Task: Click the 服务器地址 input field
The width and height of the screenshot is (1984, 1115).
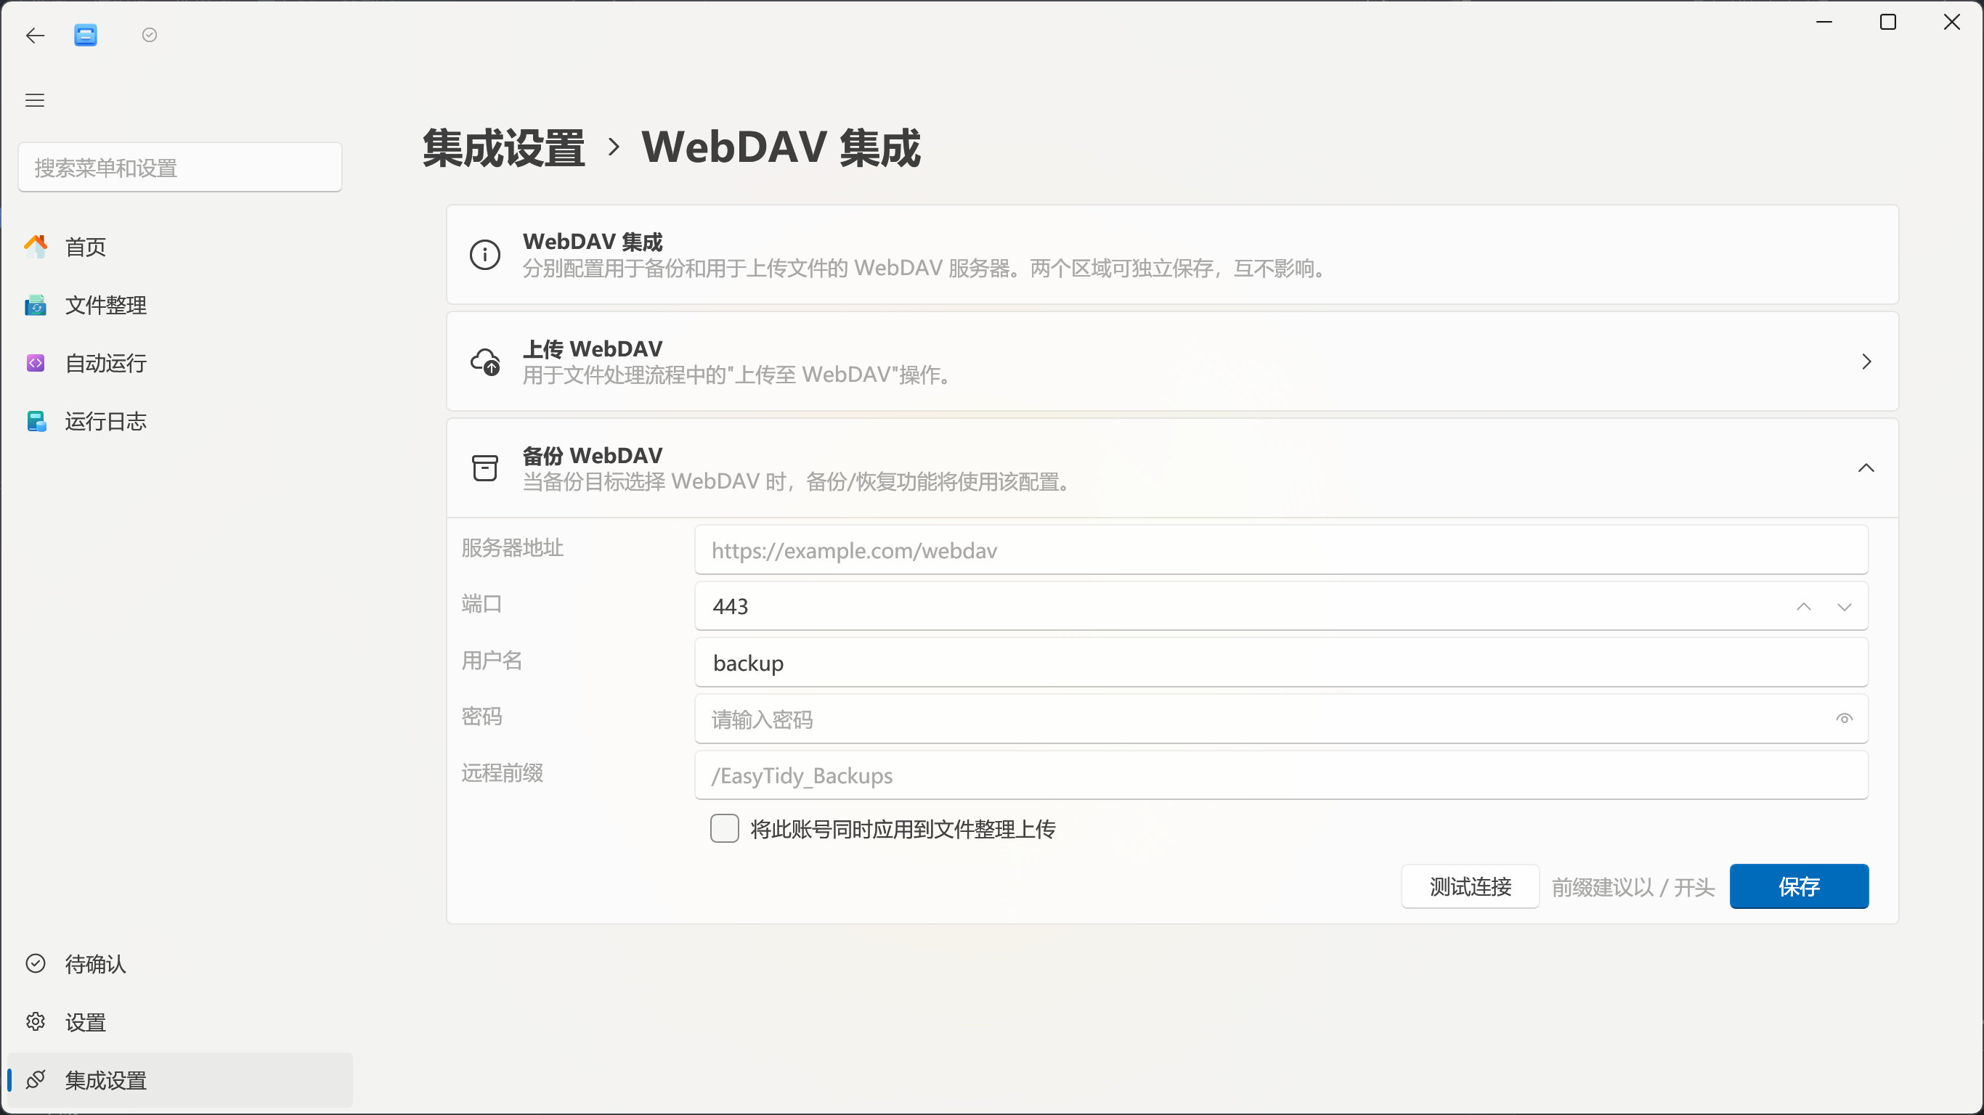Action: pos(1281,550)
